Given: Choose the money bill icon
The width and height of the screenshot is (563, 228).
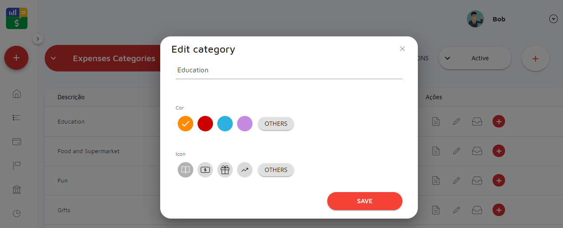Looking at the screenshot, I should 205,170.
